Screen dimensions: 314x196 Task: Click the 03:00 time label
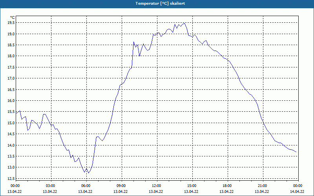[x=51, y=186]
